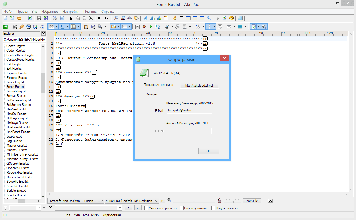Open the 'Microsoft Irina Desktop - Russian' voice dropdown
356x220 pixels.
75,201
